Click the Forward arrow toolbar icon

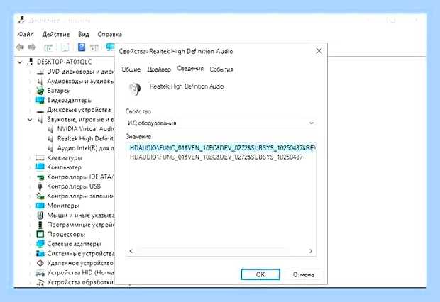[x=32, y=47]
